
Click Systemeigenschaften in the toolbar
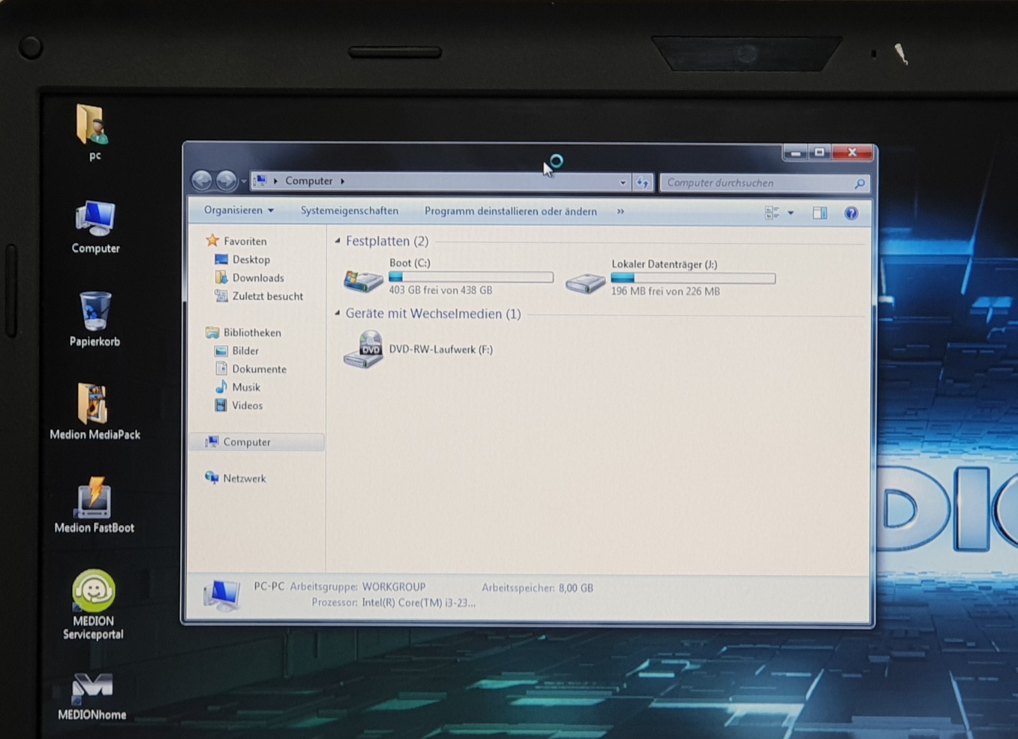coord(349,211)
